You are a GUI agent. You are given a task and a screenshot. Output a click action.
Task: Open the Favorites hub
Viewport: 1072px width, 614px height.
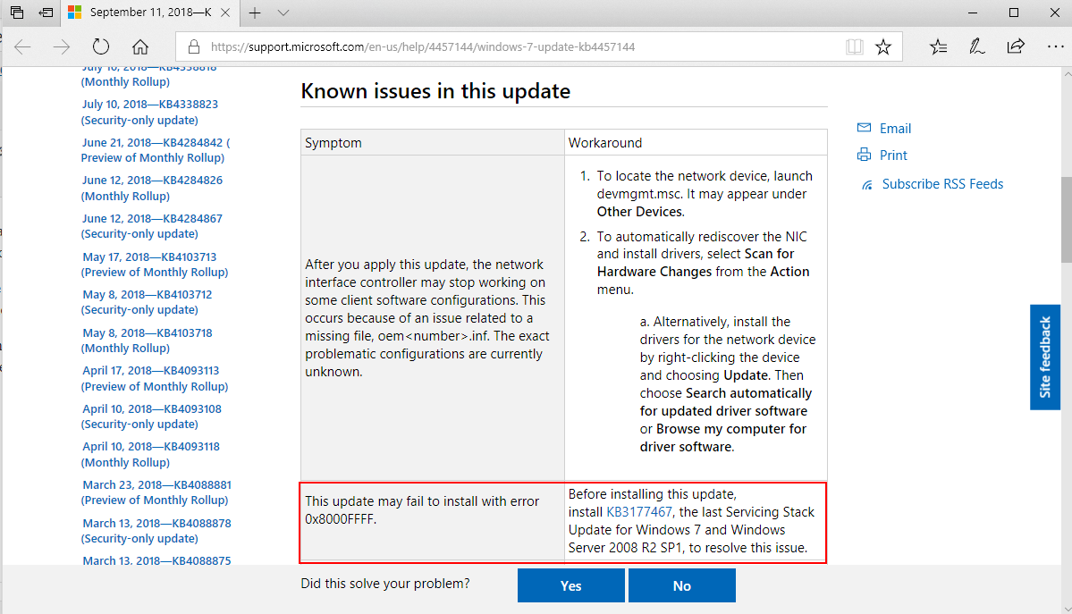(938, 46)
